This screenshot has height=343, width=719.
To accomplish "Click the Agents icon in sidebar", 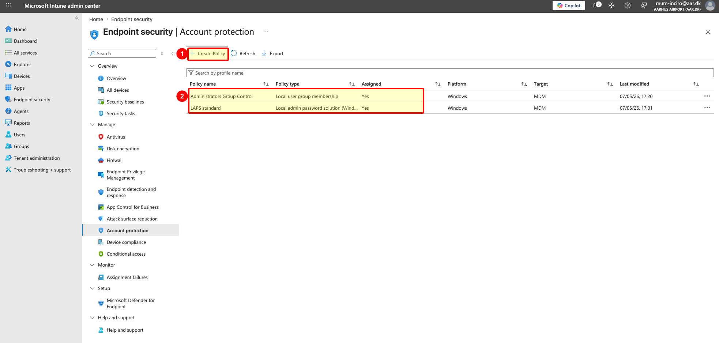I will 8,111.
